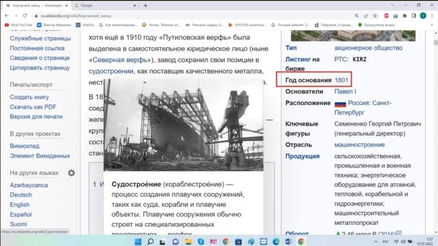Open the taskbar Chat icon
This screenshot has height=246, width=438.
pyautogui.click(x=175, y=241)
